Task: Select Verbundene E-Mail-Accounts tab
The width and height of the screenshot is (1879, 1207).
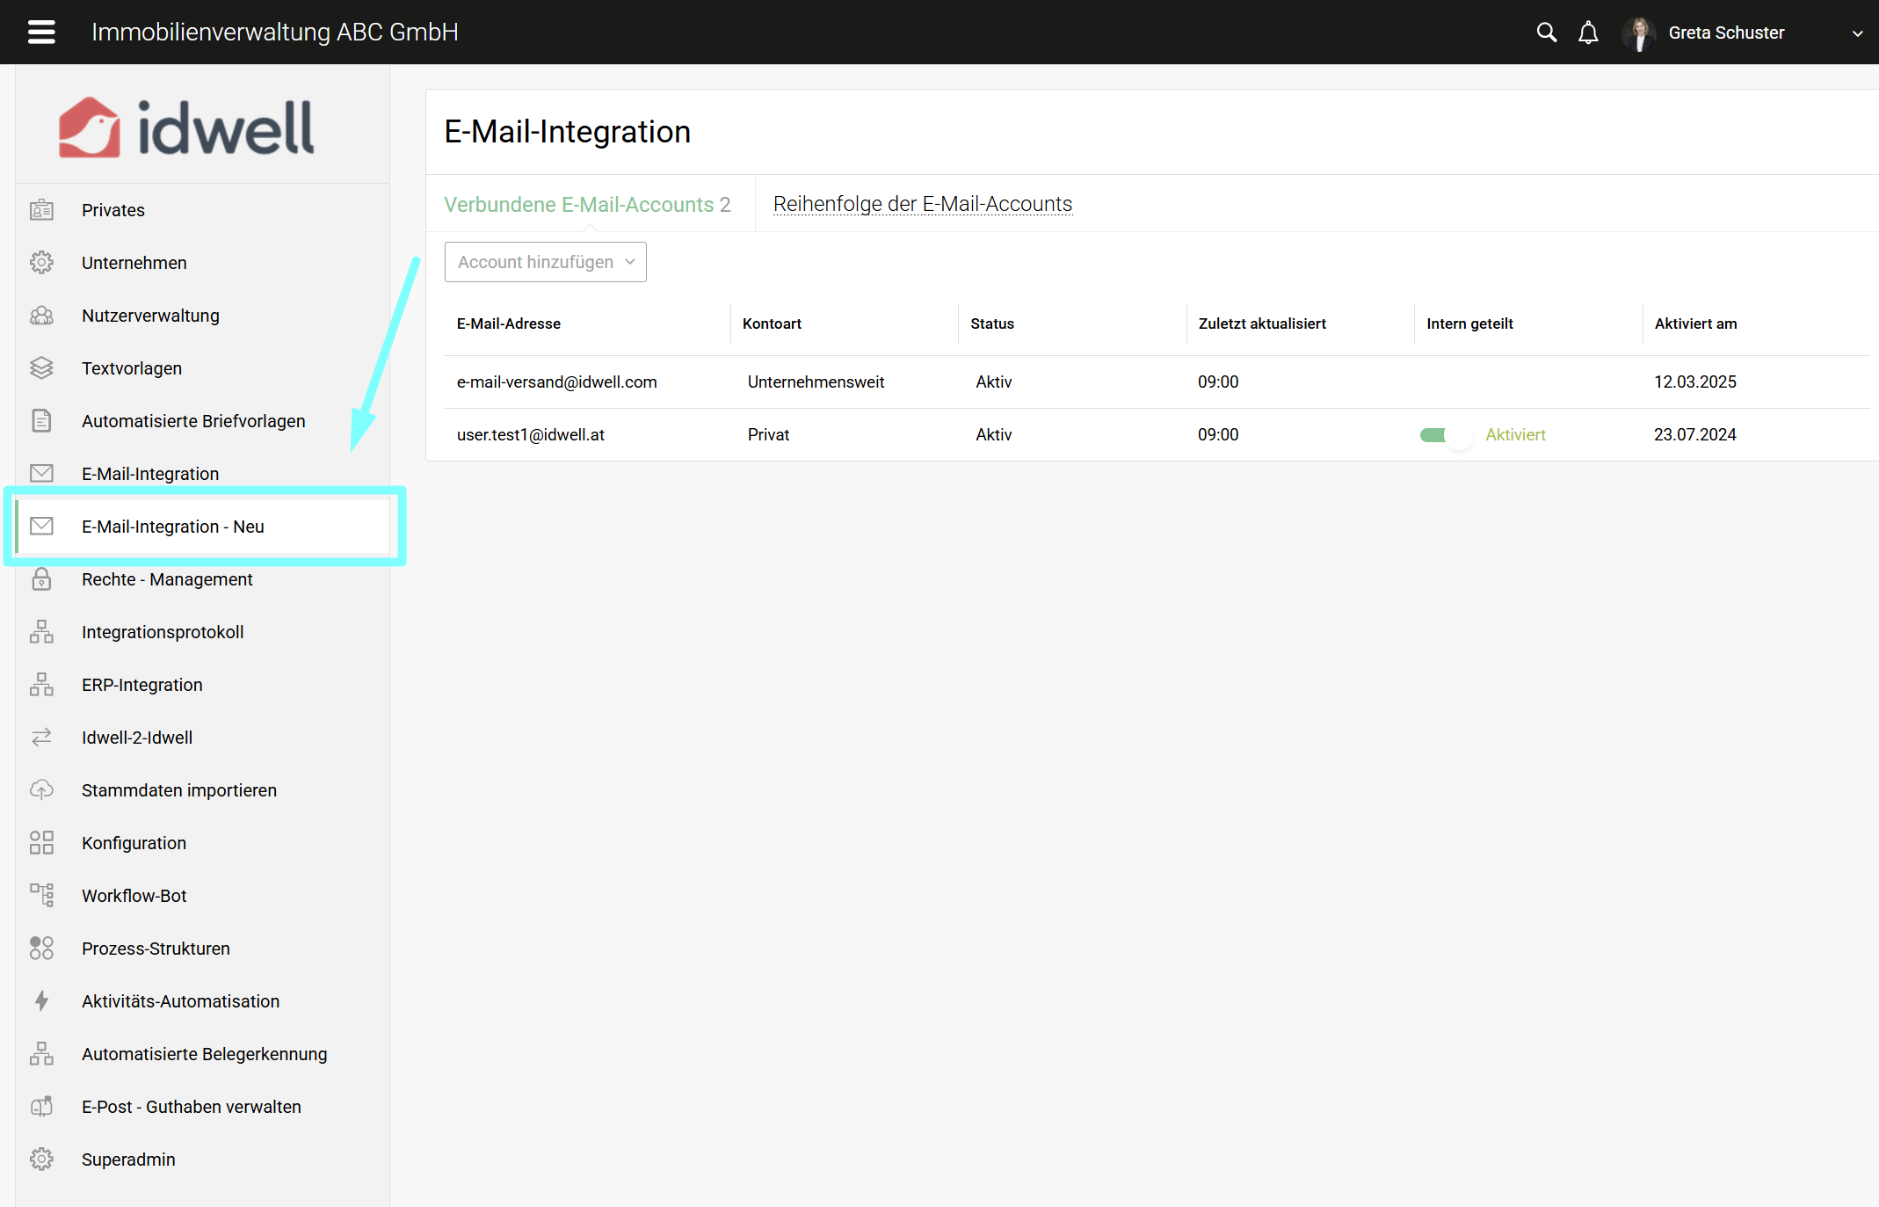Action: coord(586,204)
